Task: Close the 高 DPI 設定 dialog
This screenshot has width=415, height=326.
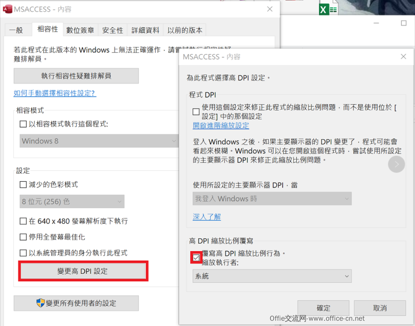Action: (x=403, y=57)
